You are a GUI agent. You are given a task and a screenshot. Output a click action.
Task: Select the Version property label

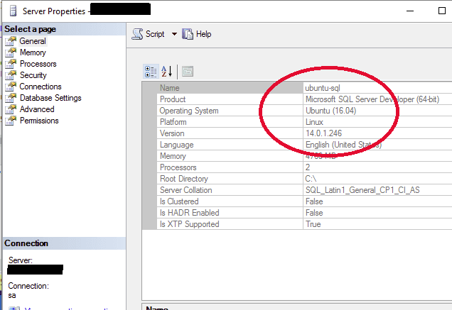click(172, 133)
